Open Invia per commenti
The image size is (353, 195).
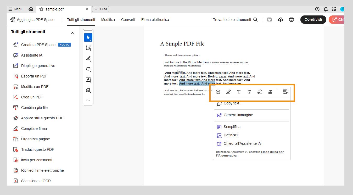click(33, 160)
